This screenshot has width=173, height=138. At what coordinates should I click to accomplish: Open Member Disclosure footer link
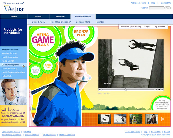pyautogui.click(x=67, y=135)
